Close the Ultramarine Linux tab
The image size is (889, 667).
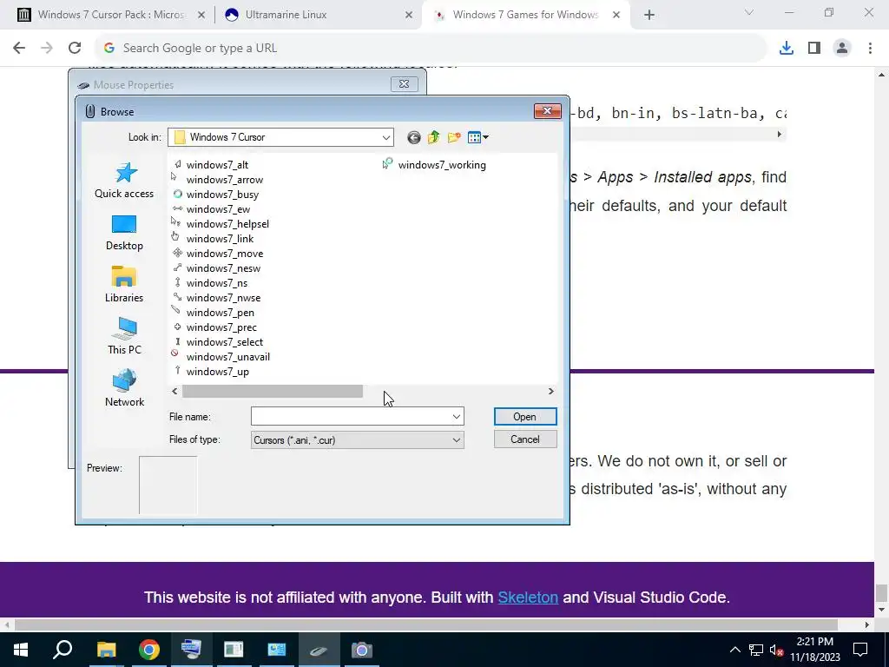409,16
